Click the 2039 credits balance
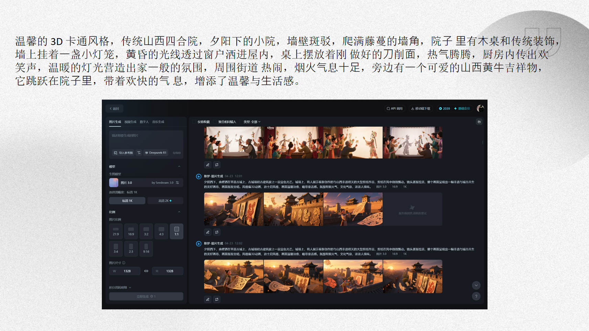Image resolution: width=589 pixels, height=331 pixels. click(x=445, y=109)
